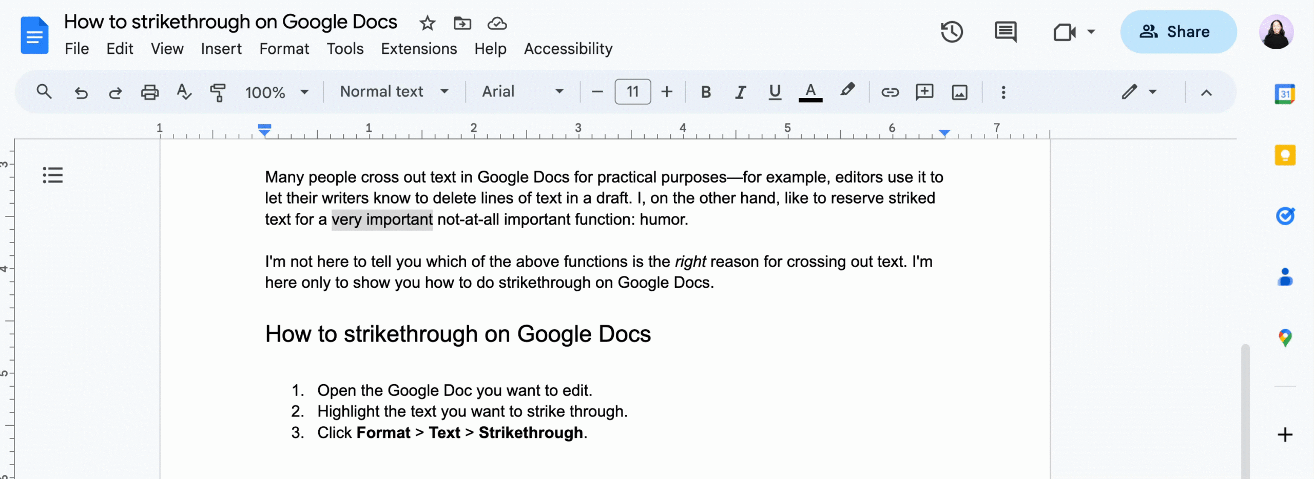Screen dimensions: 1314x479
Task: Click the Share button
Action: pos(1178,32)
